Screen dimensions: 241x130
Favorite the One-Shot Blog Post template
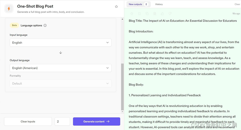click(116, 7)
